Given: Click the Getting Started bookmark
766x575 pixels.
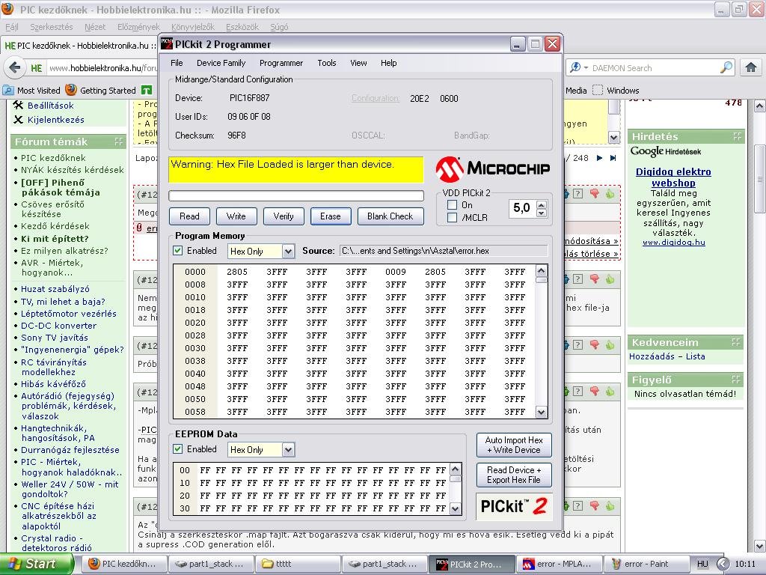Looking at the screenshot, I should point(101,91).
